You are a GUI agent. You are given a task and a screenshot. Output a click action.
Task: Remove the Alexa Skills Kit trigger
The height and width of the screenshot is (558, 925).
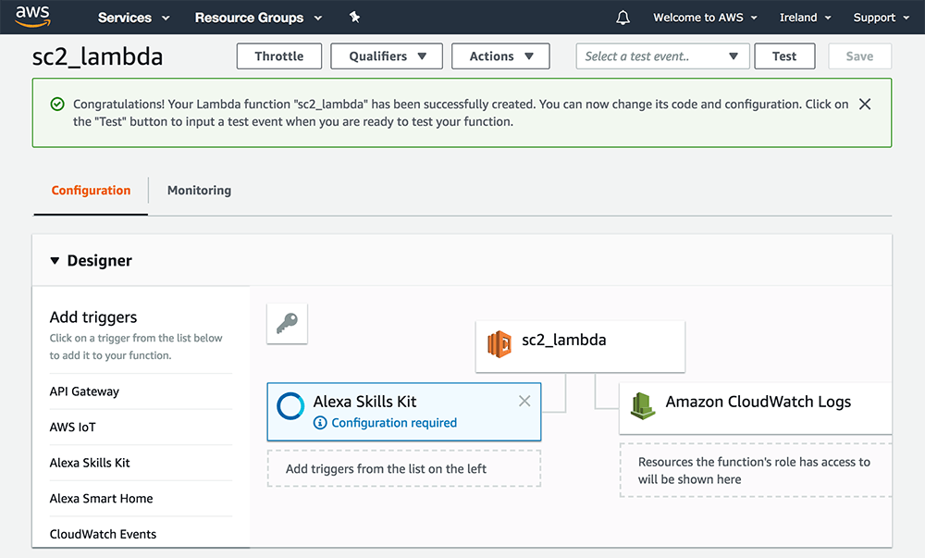524,401
